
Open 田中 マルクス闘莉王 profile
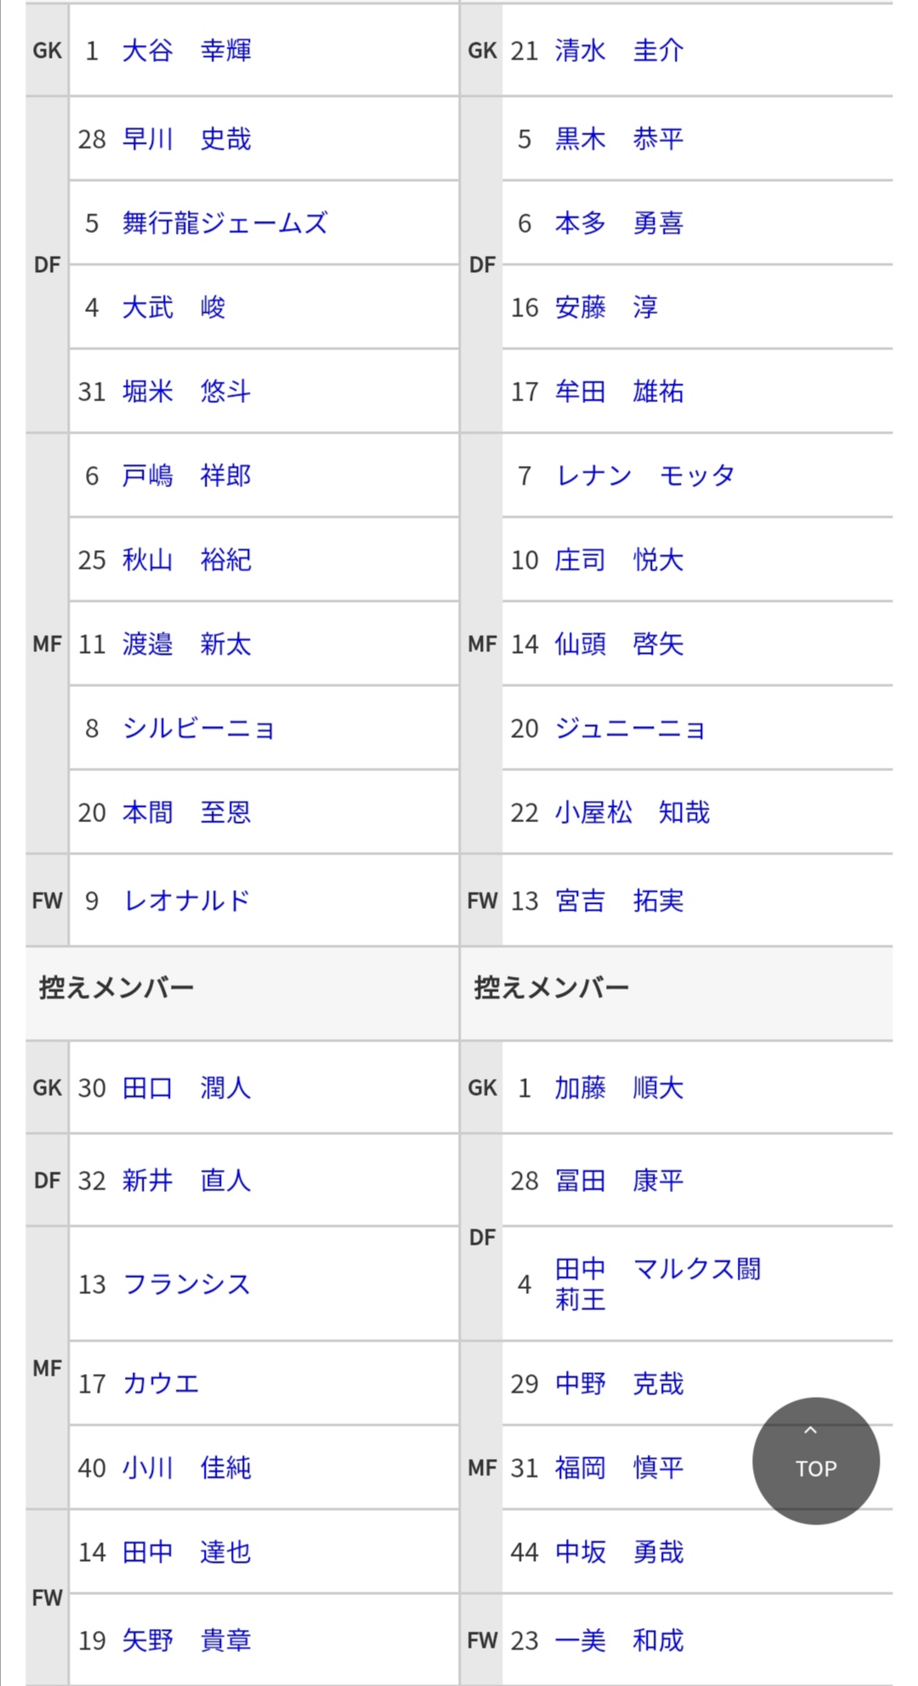tap(657, 1283)
